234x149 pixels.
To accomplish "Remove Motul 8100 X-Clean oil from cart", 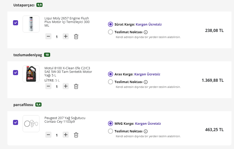I will [76, 86].
